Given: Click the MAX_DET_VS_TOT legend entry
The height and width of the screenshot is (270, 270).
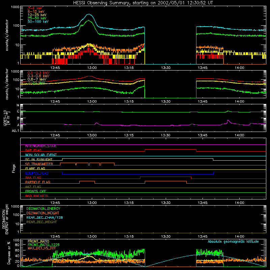Looking at the screenshot, I should pos(42,248).
